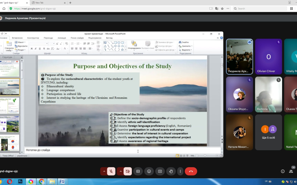
Task: Open the more options three-dot menu
Action: coord(180,171)
